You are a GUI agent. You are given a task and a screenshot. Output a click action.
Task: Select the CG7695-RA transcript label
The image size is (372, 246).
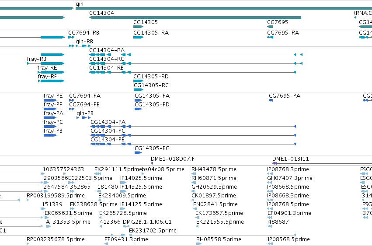(283, 33)
